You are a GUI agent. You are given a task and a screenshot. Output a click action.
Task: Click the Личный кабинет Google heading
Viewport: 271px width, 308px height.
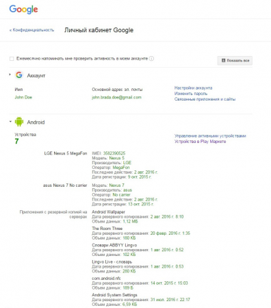click(x=99, y=30)
